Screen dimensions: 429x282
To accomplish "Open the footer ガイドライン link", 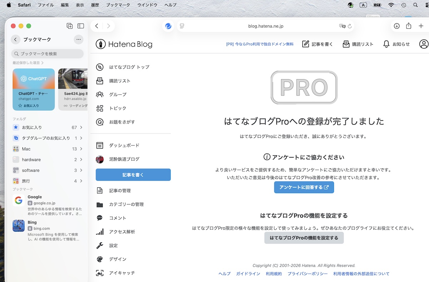I will tap(248, 274).
